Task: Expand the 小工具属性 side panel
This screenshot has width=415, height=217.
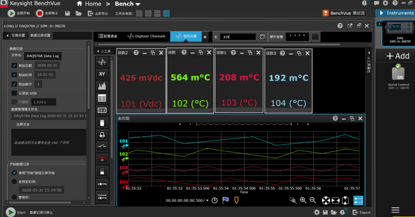Action: click(x=369, y=53)
